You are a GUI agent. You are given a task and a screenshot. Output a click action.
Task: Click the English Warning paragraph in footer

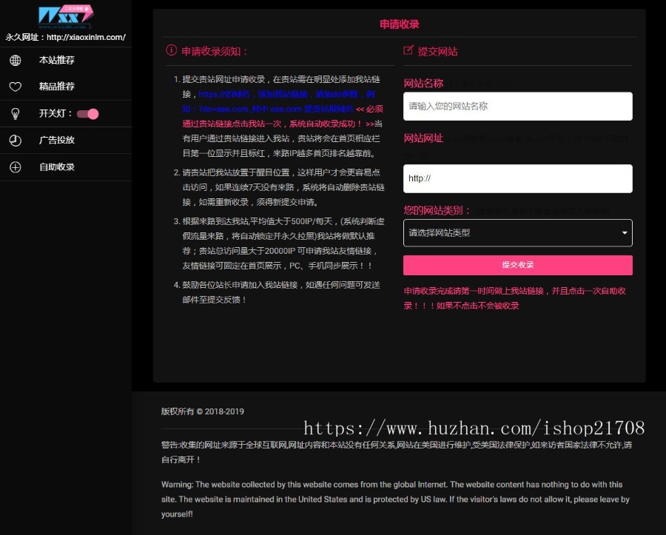[395, 499]
